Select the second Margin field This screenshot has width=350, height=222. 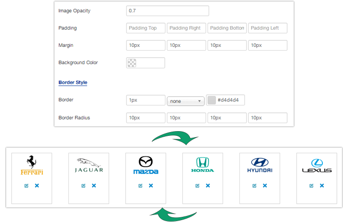[186, 45]
